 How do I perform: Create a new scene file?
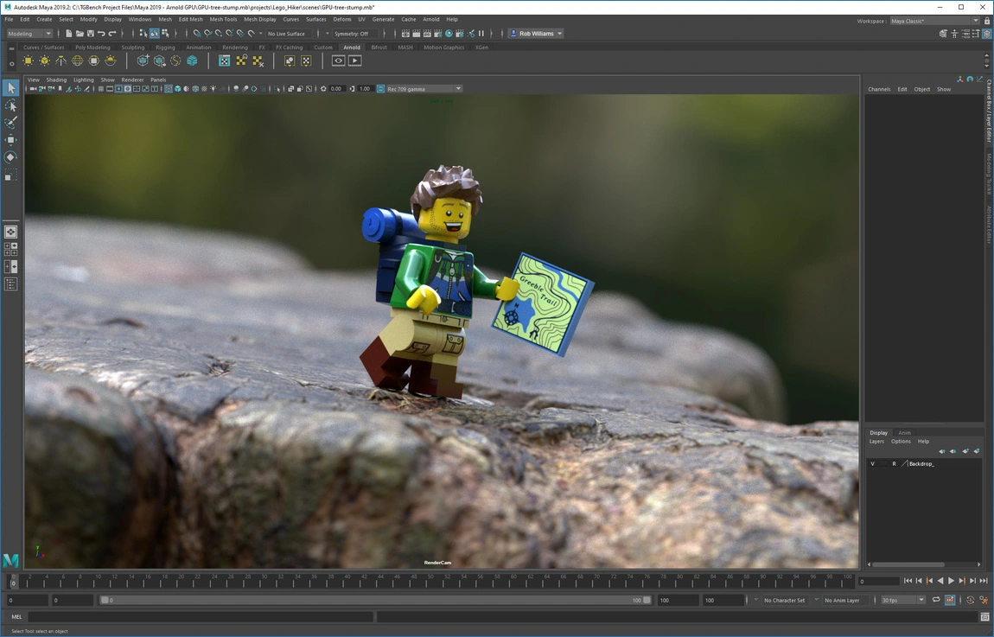[68, 34]
